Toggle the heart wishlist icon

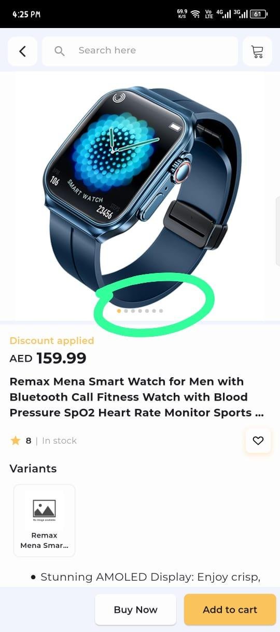(x=258, y=441)
